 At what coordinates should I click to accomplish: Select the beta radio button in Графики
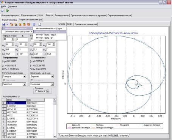36,91
